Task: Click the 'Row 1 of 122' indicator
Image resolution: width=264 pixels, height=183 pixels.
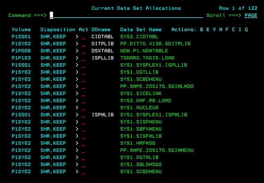Action: pos(238,8)
